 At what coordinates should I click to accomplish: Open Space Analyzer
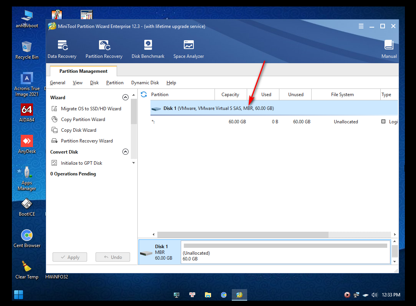(x=189, y=49)
